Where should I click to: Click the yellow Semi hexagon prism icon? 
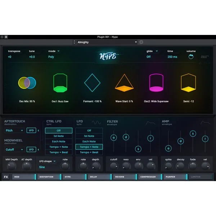(x=188, y=83)
